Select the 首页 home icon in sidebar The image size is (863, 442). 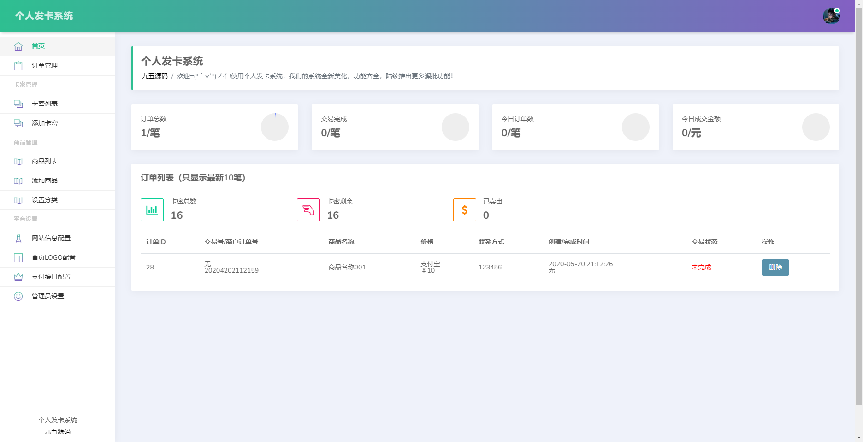tap(18, 46)
